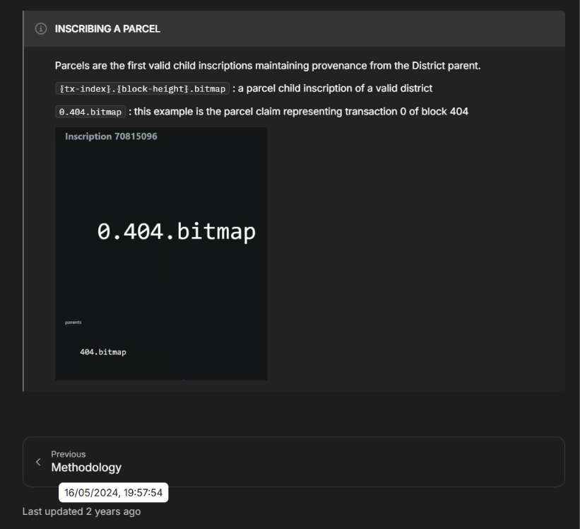
Task: Click the 'parents' label in the image
Action: pyautogui.click(x=73, y=322)
